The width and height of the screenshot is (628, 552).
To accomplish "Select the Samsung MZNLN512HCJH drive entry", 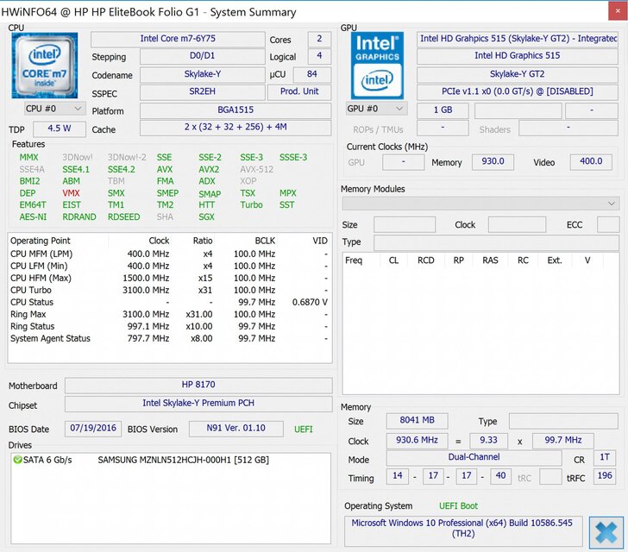I will click(183, 460).
